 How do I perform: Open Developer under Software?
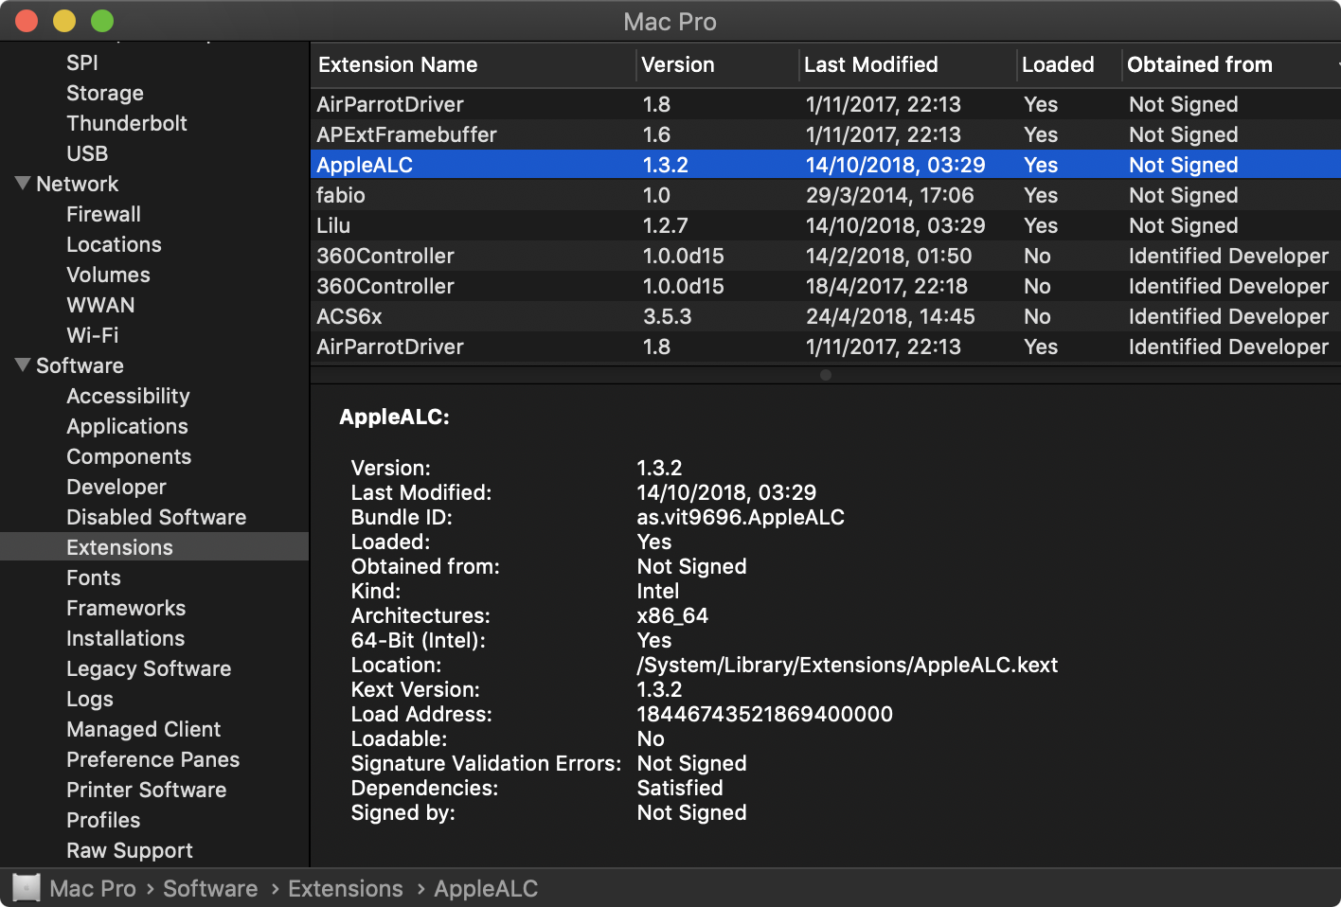(x=116, y=487)
